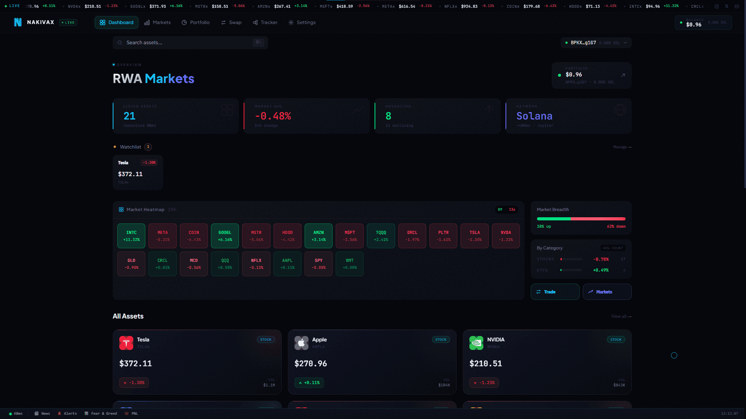Focus the Search assets input field
This screenshot has width=746, height=419.
pos(190,43)
